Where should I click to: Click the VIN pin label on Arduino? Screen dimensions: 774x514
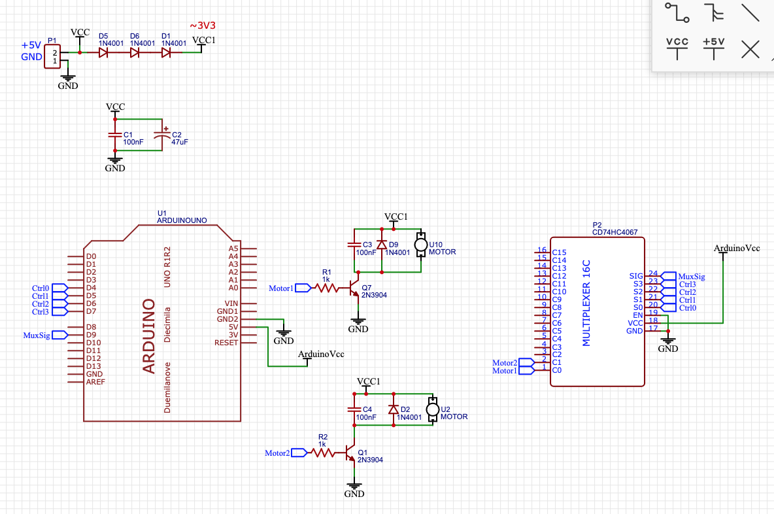coord(231,303)
